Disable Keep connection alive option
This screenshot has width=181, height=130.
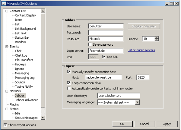point(69,83)
